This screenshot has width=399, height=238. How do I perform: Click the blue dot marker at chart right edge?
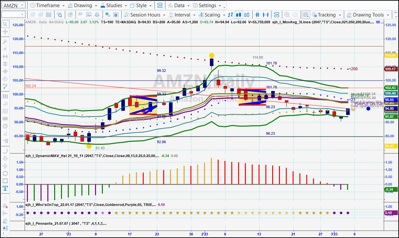(368, 108)
